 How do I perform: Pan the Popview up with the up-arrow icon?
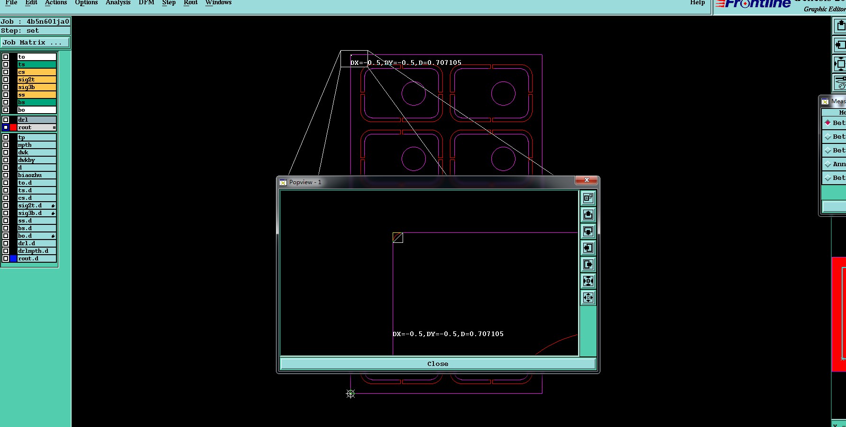pyautogui.click(x=588, y=215)
